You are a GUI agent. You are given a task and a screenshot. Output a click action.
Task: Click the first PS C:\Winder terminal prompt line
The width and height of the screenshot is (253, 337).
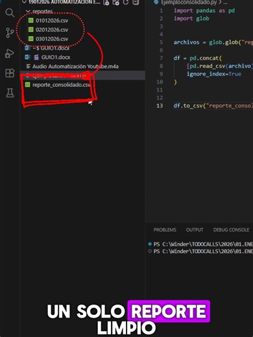tap(203, 244)
